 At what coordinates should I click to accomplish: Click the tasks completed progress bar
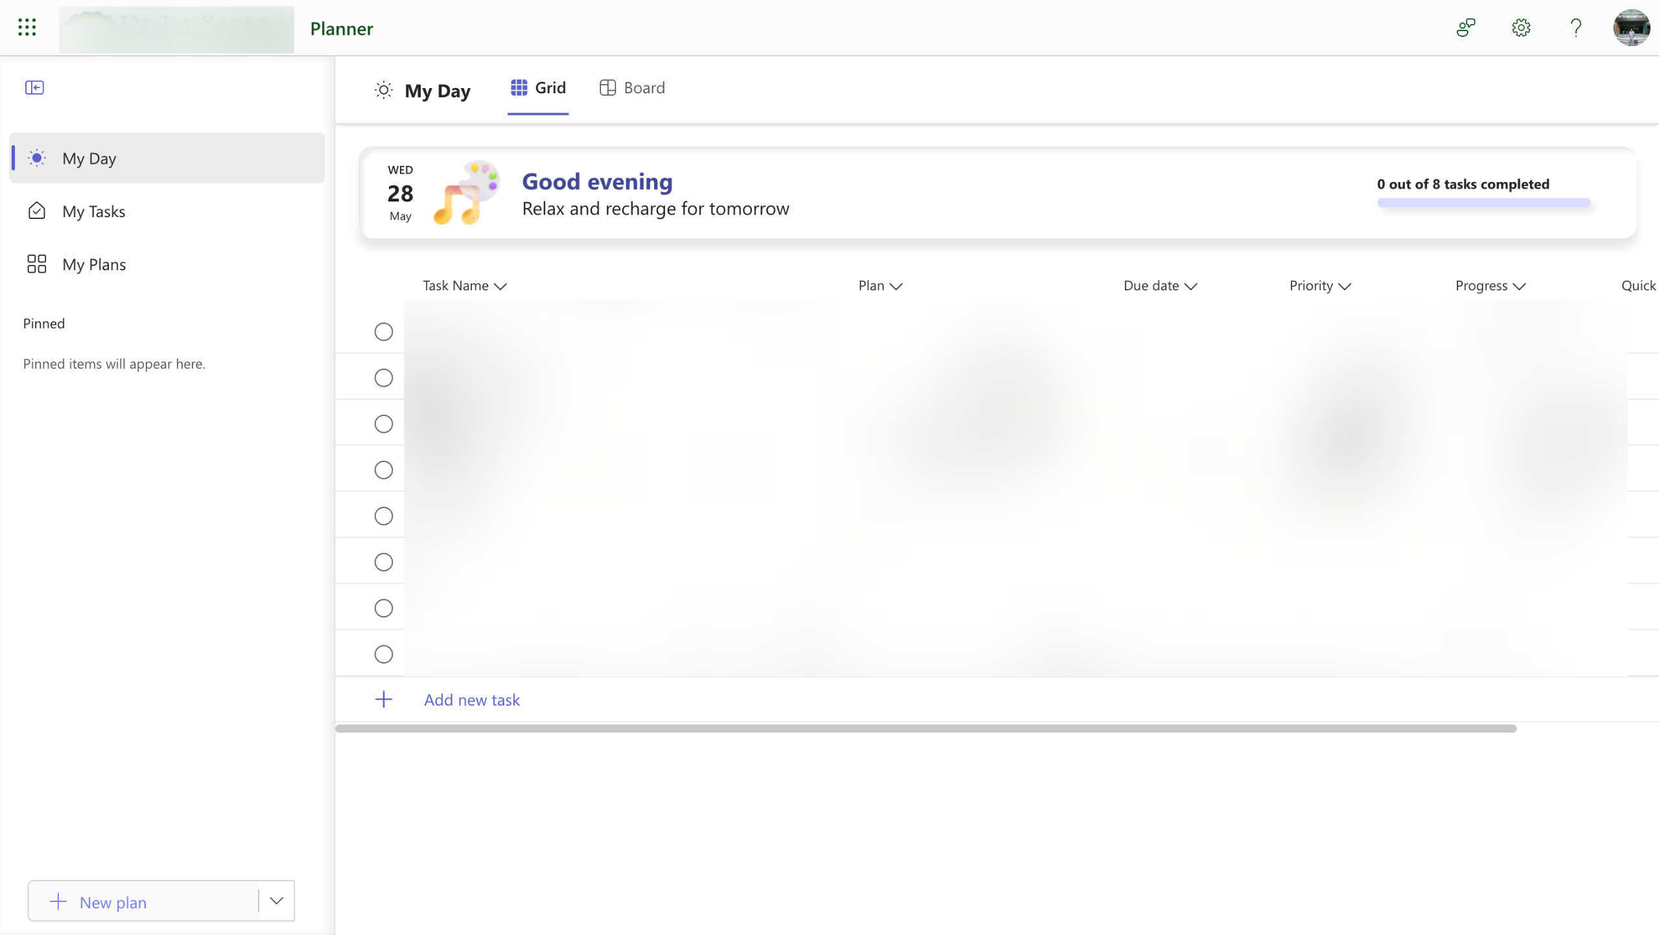coord(1483,203)
